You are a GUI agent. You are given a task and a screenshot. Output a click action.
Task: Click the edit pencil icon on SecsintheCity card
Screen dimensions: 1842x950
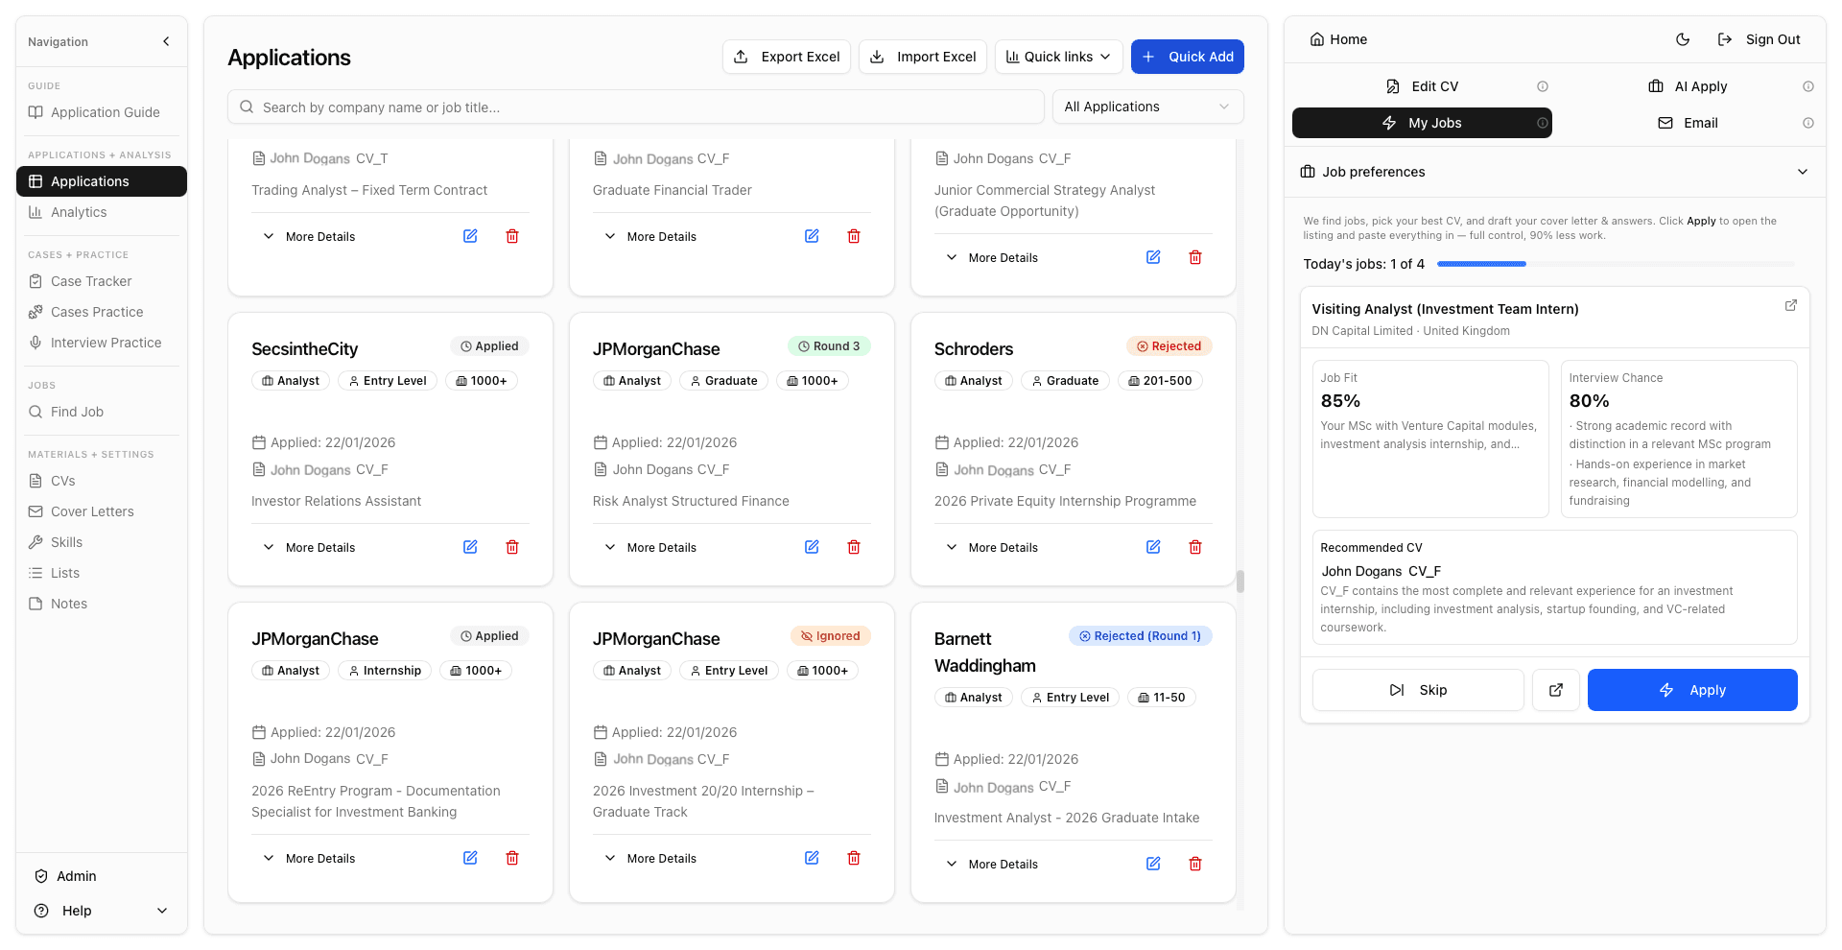coord(470,547)
